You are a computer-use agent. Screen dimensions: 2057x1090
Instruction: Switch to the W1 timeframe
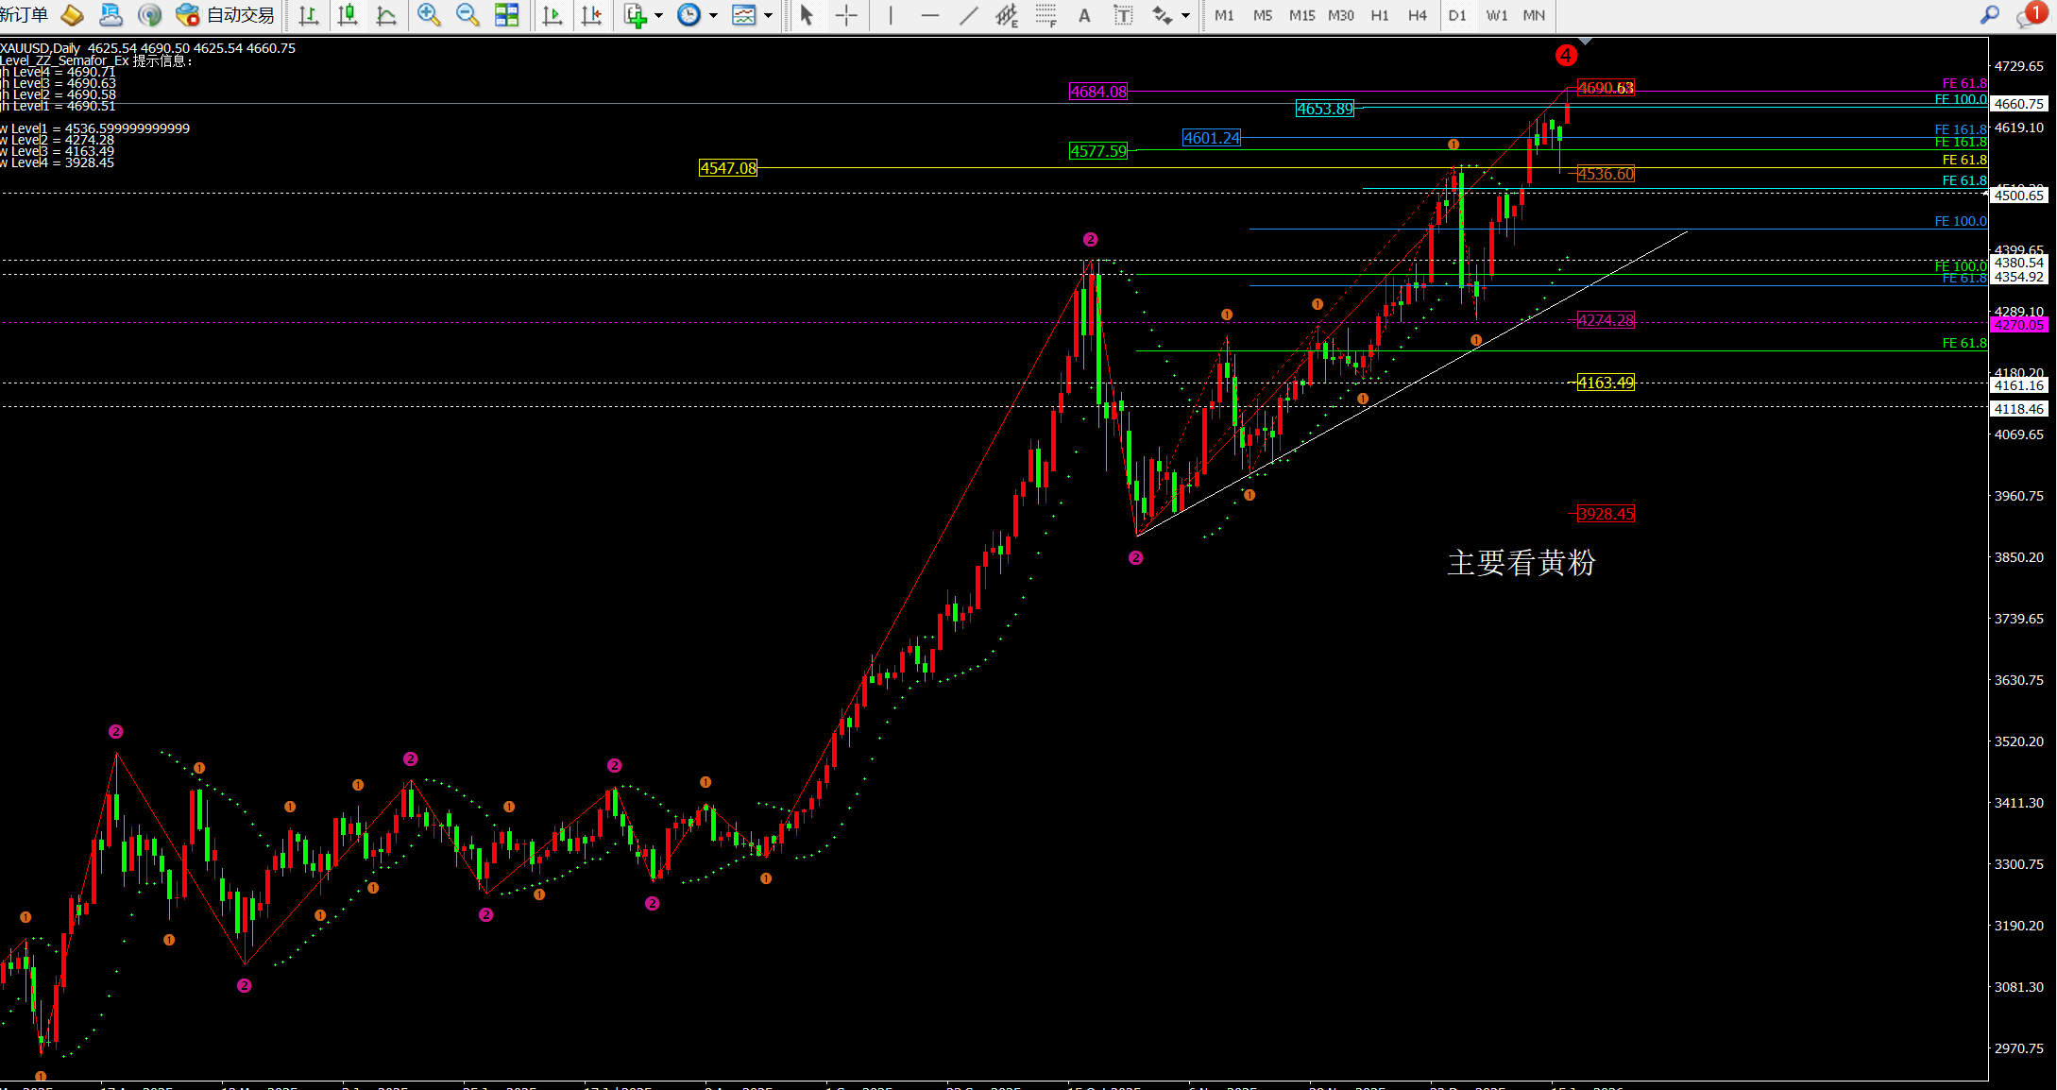pos(1496,15)
